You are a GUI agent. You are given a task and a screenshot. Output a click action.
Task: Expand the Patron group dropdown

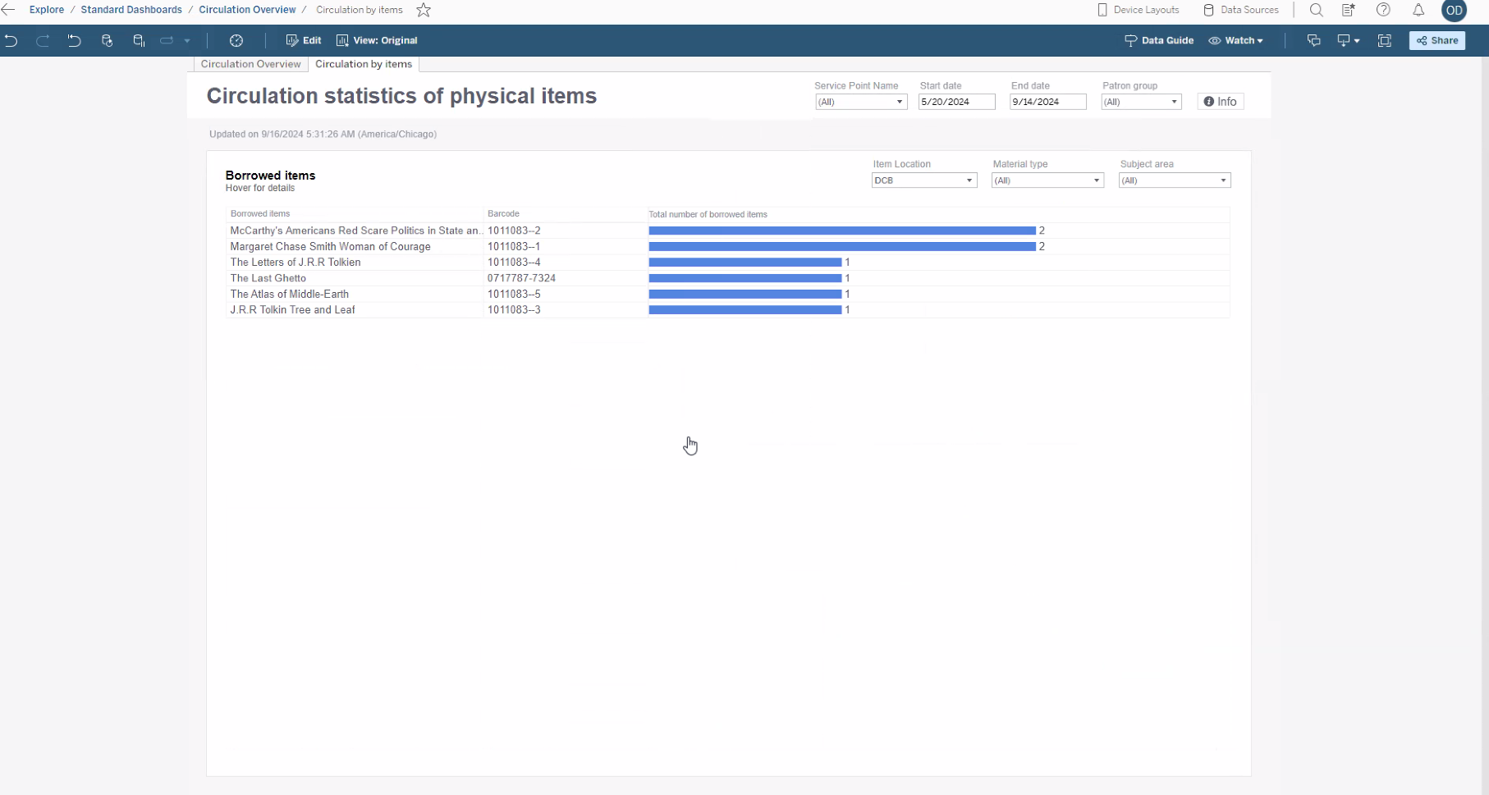[x=1141, y=102]
